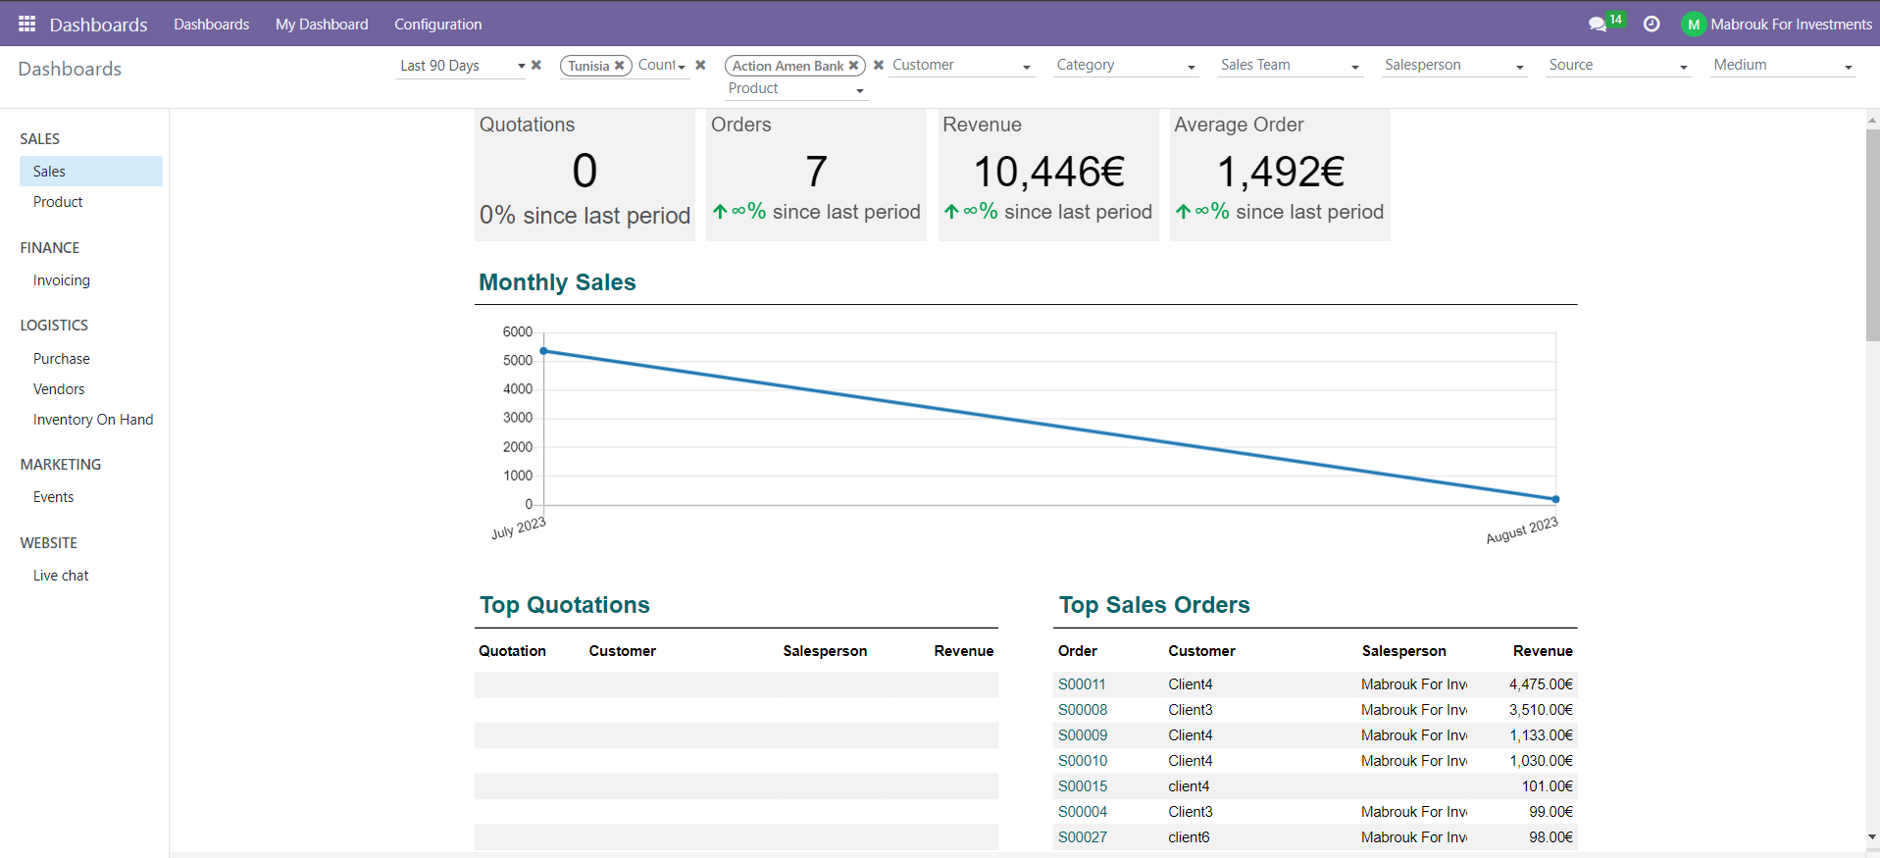The height and width of the screenshot is (858, 1880).
Task: Click the Salesperson header in Top Quotations
Action: pos(825,651)
